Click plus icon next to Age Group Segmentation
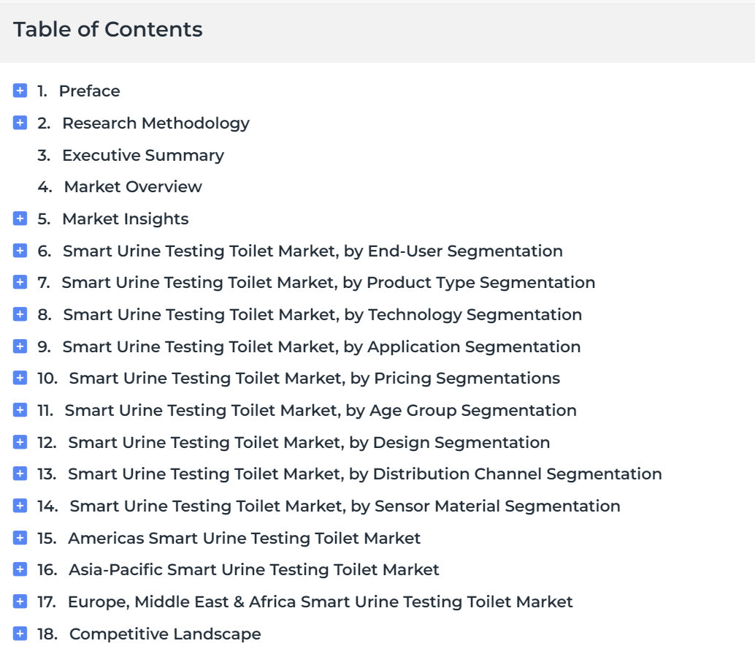755x657 pixels. pyautogui.click(x=20, y=410)
